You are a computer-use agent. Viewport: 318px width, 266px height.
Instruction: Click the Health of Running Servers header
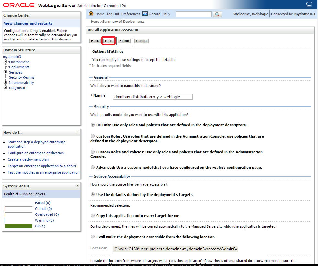click(x=41, y=194)
